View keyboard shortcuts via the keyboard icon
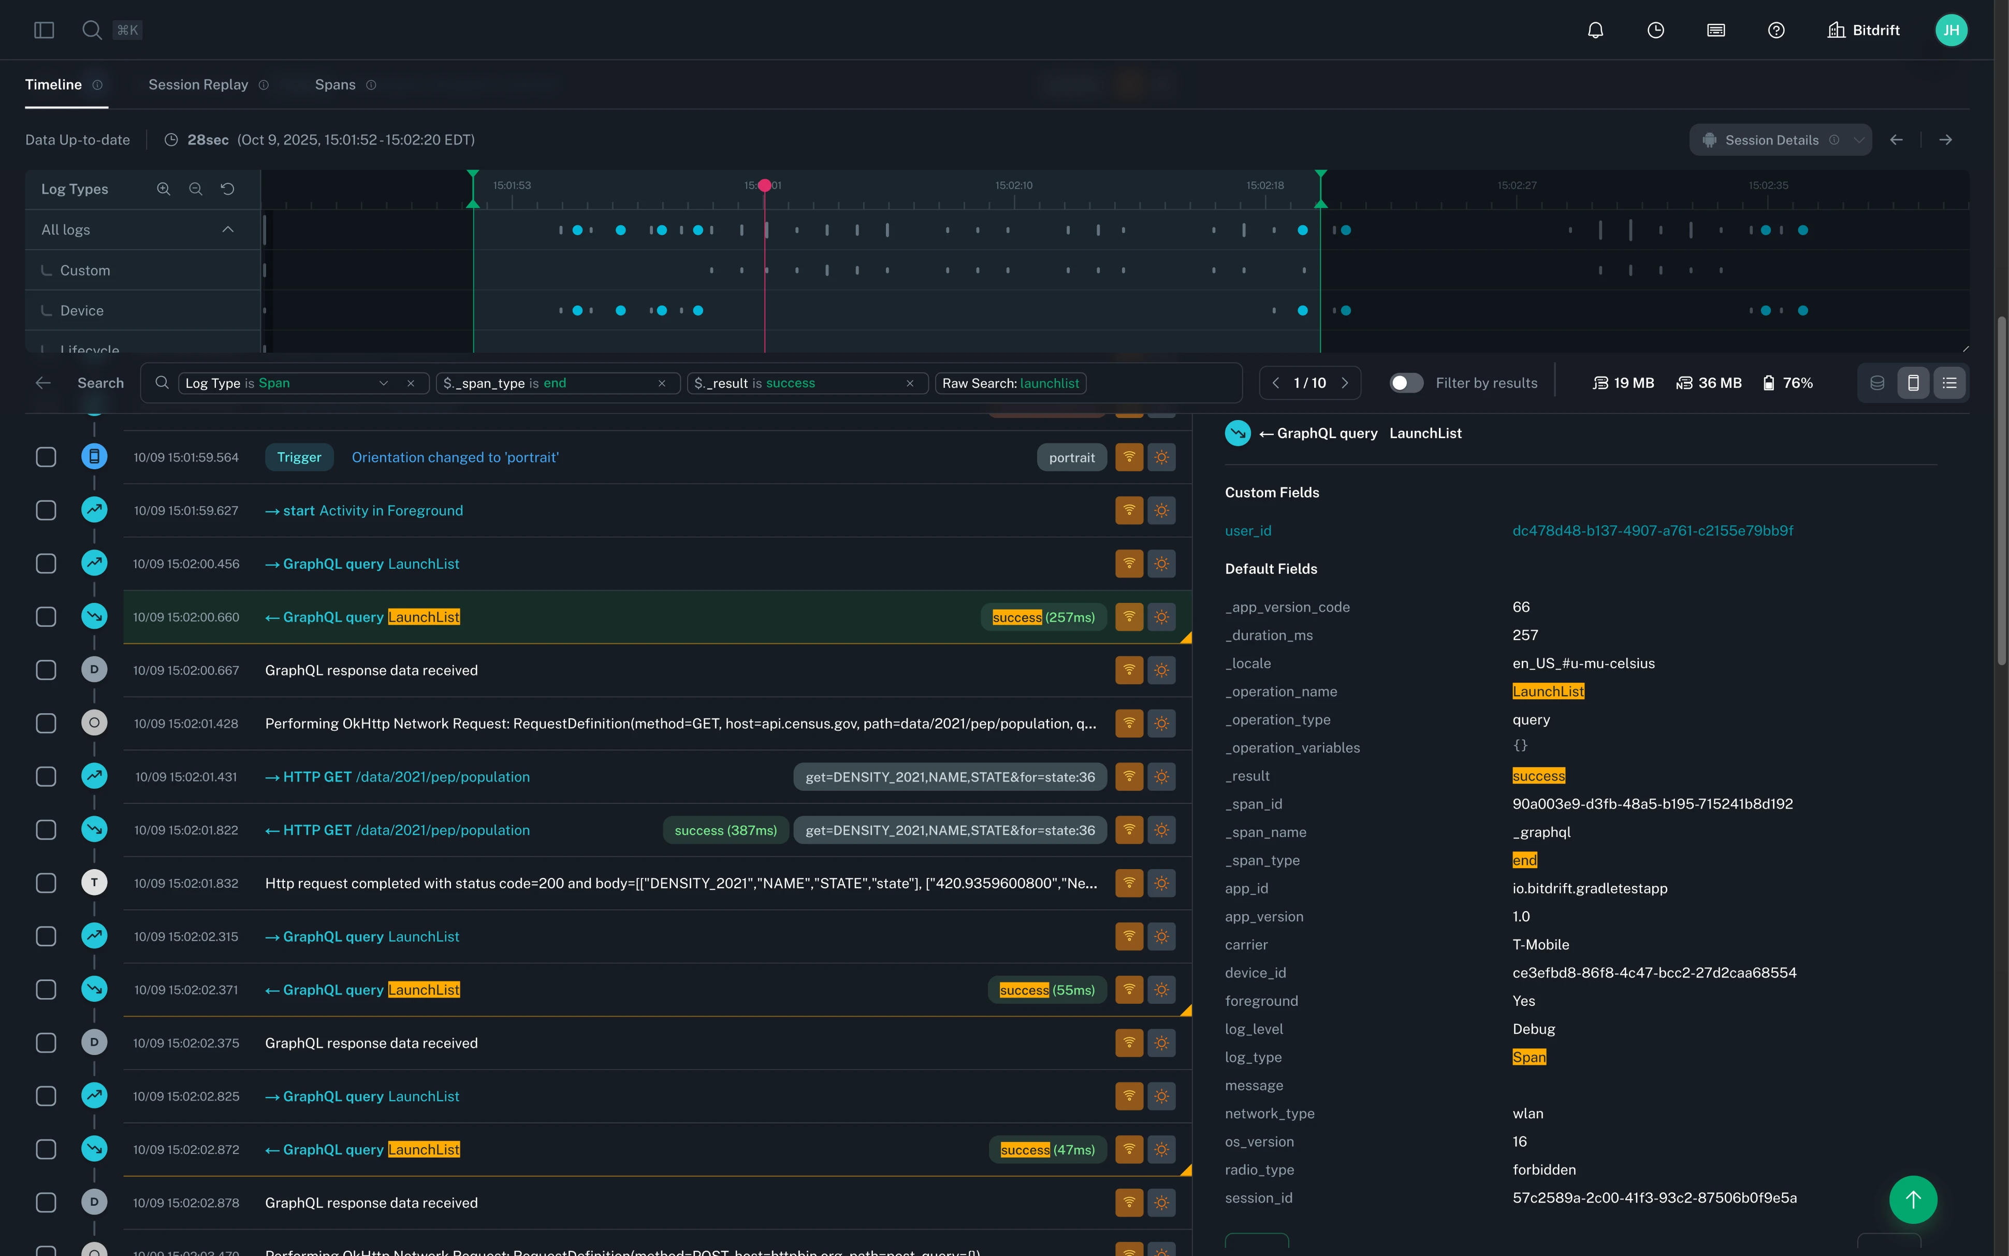The height and width of the screenshot is (1256, 2009). (x=1714, y=30)
